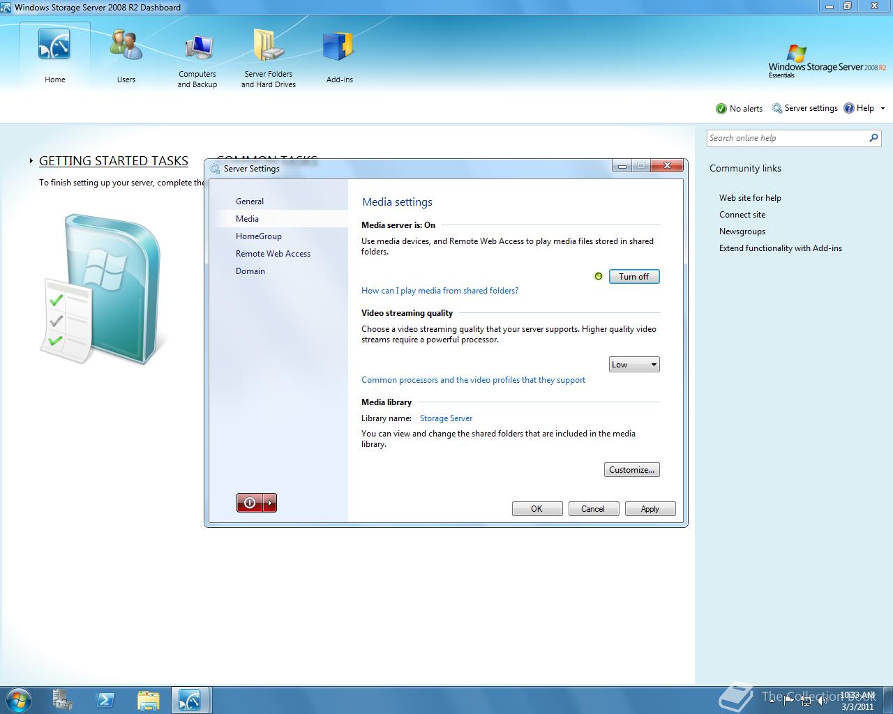This screenshot has height=714, width=893.
Task: Select HomeGroup in Server Settings
Action: click(259, 236)
